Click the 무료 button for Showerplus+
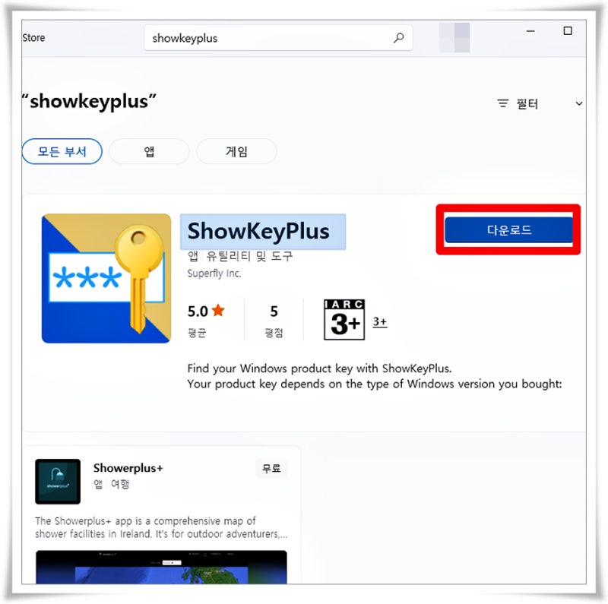This screenshot has width=608, height=604. [x=271, y=468]
